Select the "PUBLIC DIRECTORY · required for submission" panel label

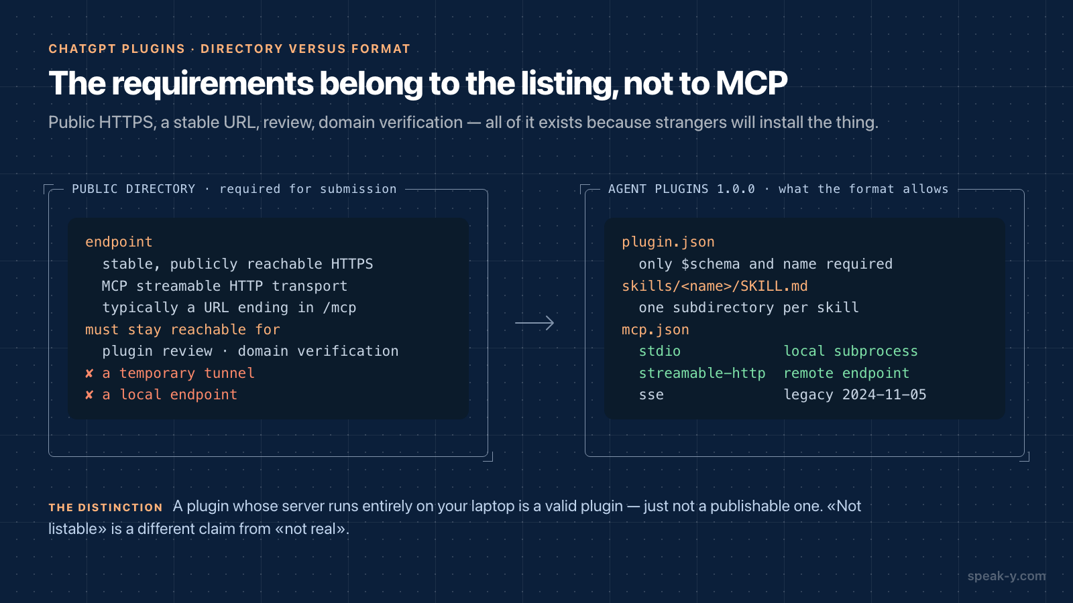click(x=234, y=189)
